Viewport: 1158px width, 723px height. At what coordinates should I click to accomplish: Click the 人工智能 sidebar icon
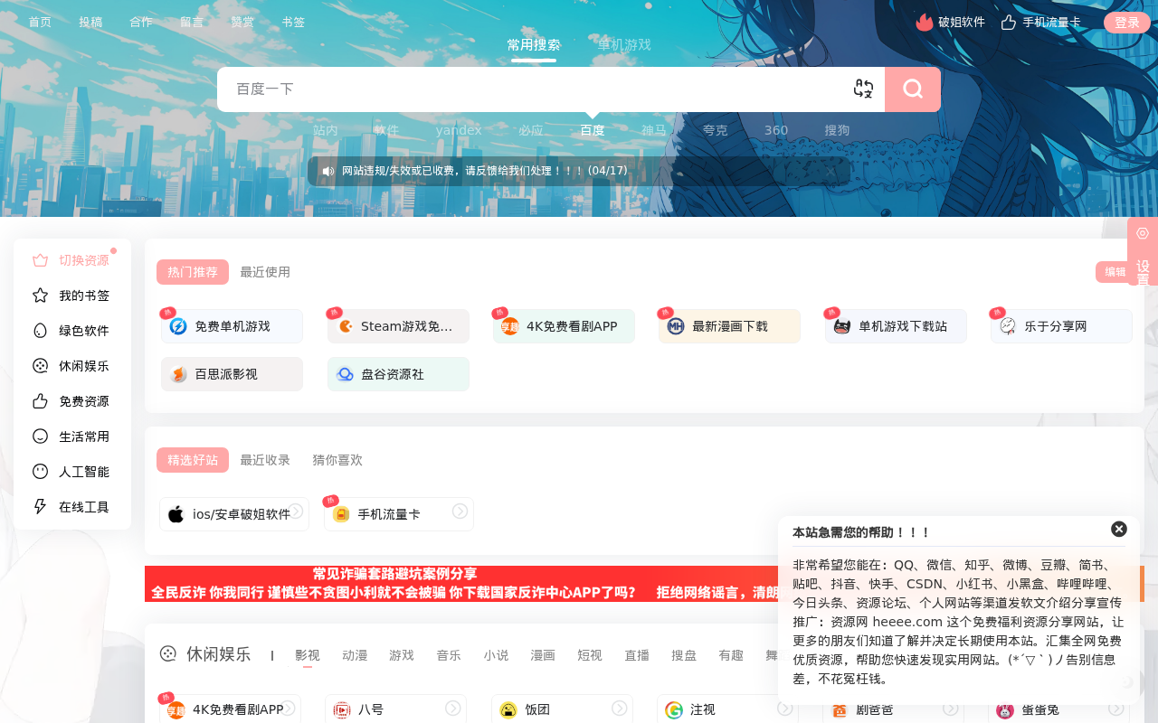[40, 472]
